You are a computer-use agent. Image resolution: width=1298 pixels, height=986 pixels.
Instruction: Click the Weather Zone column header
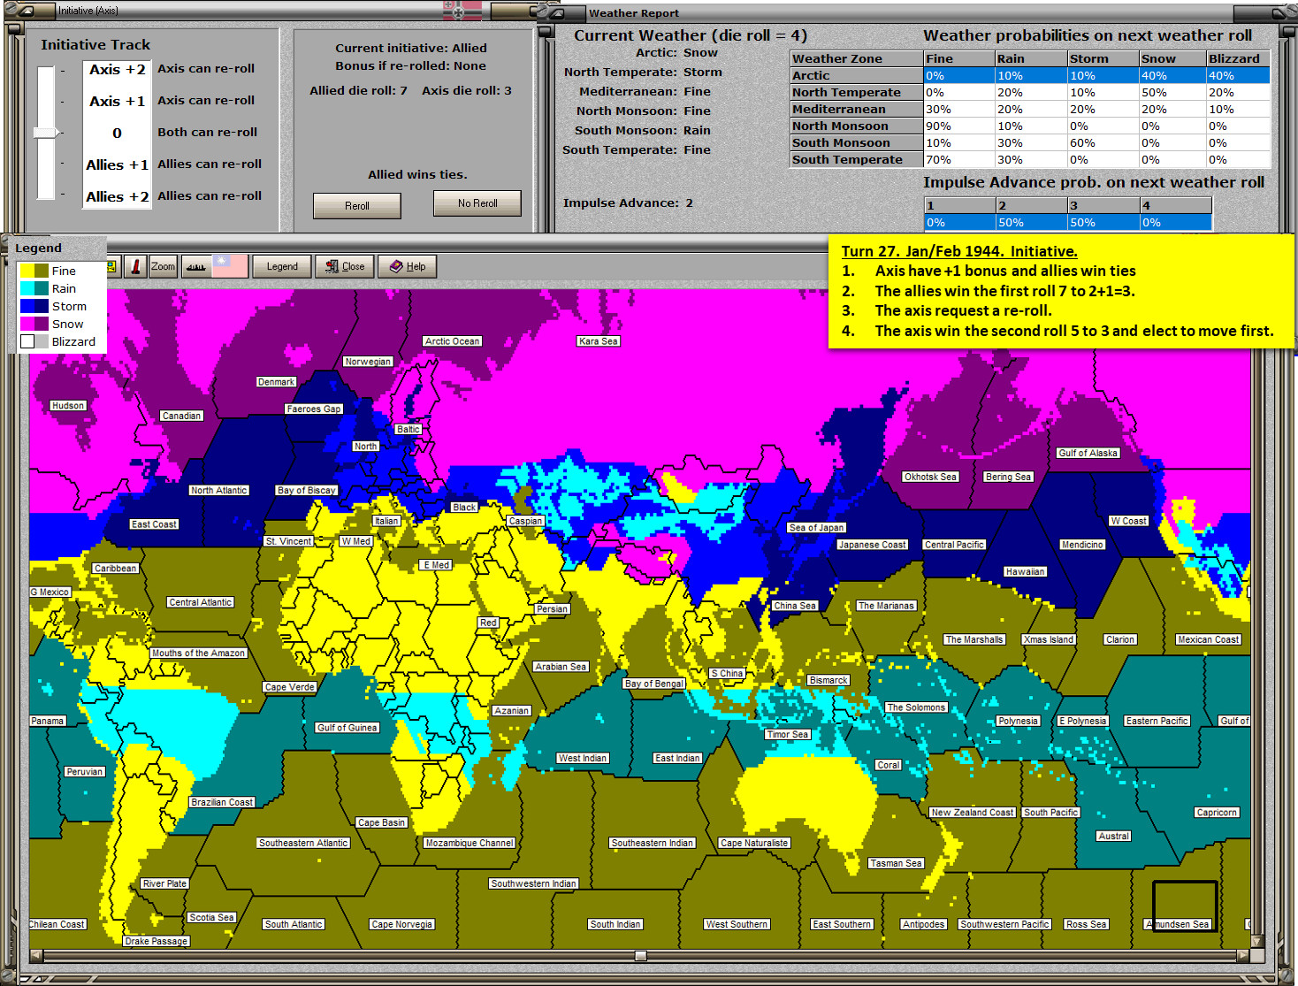point(856,58)
